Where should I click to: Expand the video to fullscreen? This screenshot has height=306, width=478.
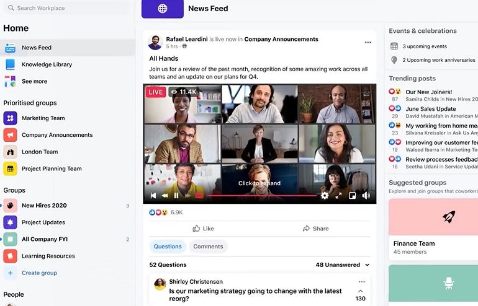pyautogui.click(x=338, y=196)
